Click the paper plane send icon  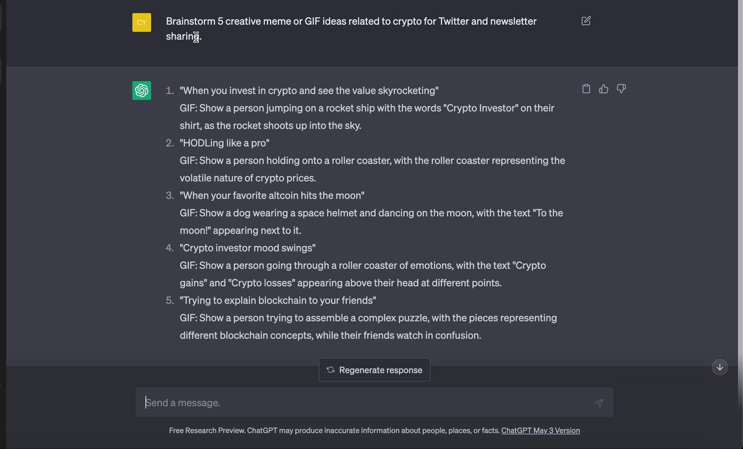point(599,403)
